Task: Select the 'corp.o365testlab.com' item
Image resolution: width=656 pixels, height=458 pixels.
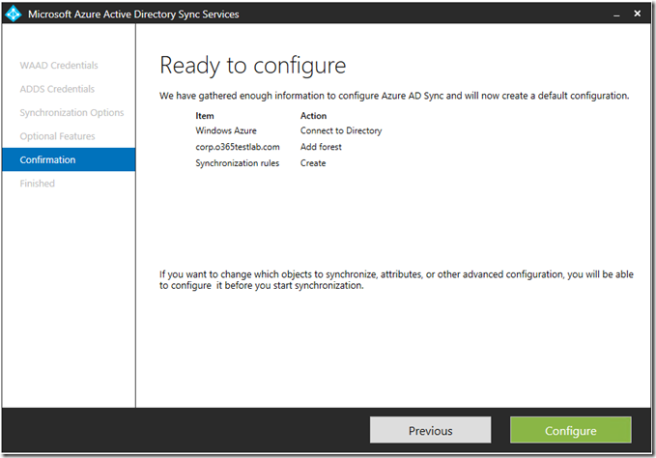Action: tap(238, 147)
